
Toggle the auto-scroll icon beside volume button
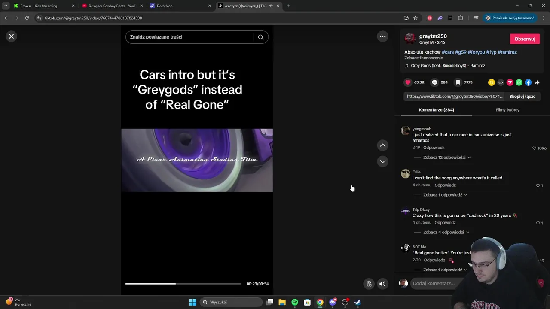[369, 284]
